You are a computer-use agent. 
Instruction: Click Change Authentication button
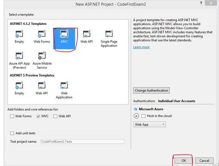coord(151,90)
